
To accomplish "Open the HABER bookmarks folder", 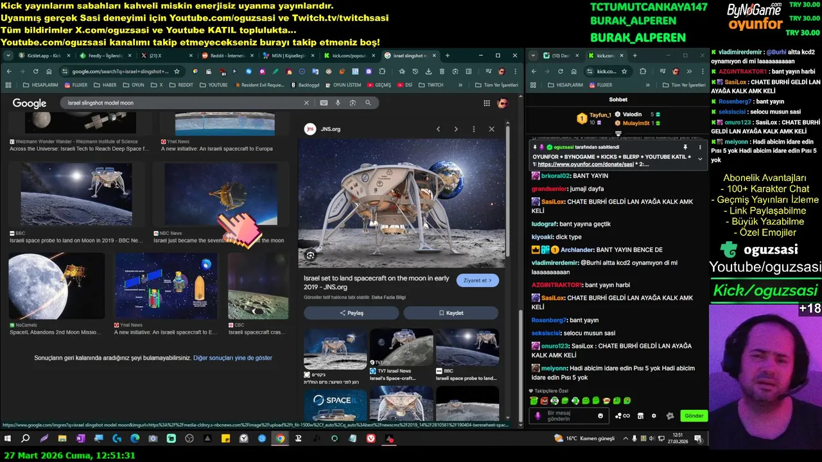I will click(105, 85).
